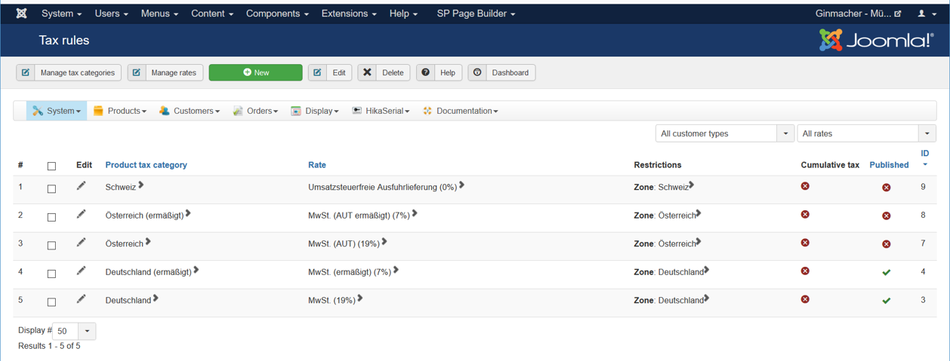The width and height of the screenshot is (950, 361).
Task: Open the Products menu in HikaShop bar
Action: pyautogui.click(x=119, y=111)
